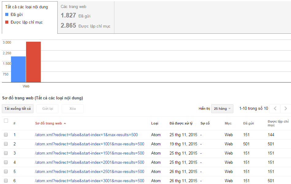Screen dimensions: 291x184
Task: Click the Loại column header
Action: click(155, 124)
